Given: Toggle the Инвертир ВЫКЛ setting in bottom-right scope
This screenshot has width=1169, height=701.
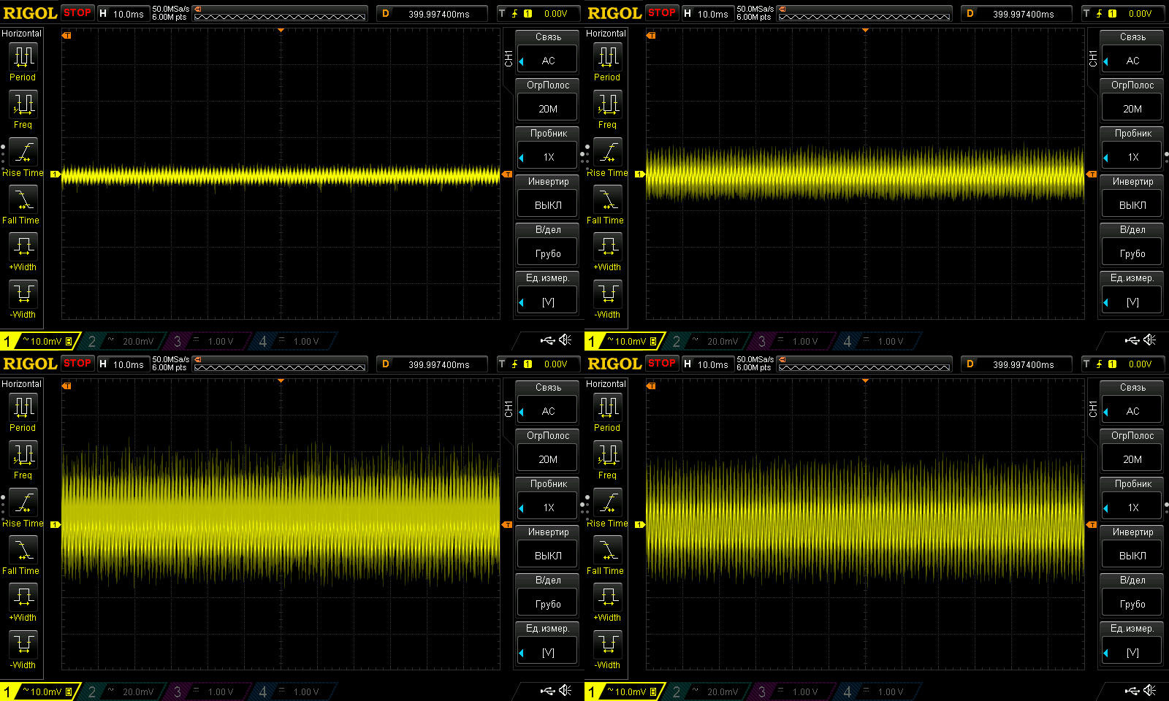Looking at the screenshot, I should click(x=1132, y=555).
